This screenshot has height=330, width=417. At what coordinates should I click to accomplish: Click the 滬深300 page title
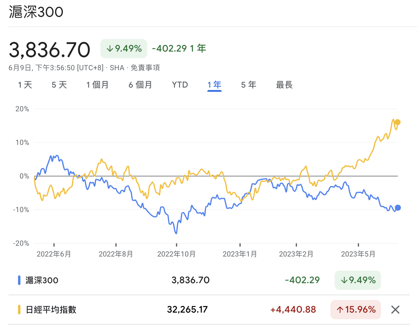pyautogui.click(x=36, y=12)
